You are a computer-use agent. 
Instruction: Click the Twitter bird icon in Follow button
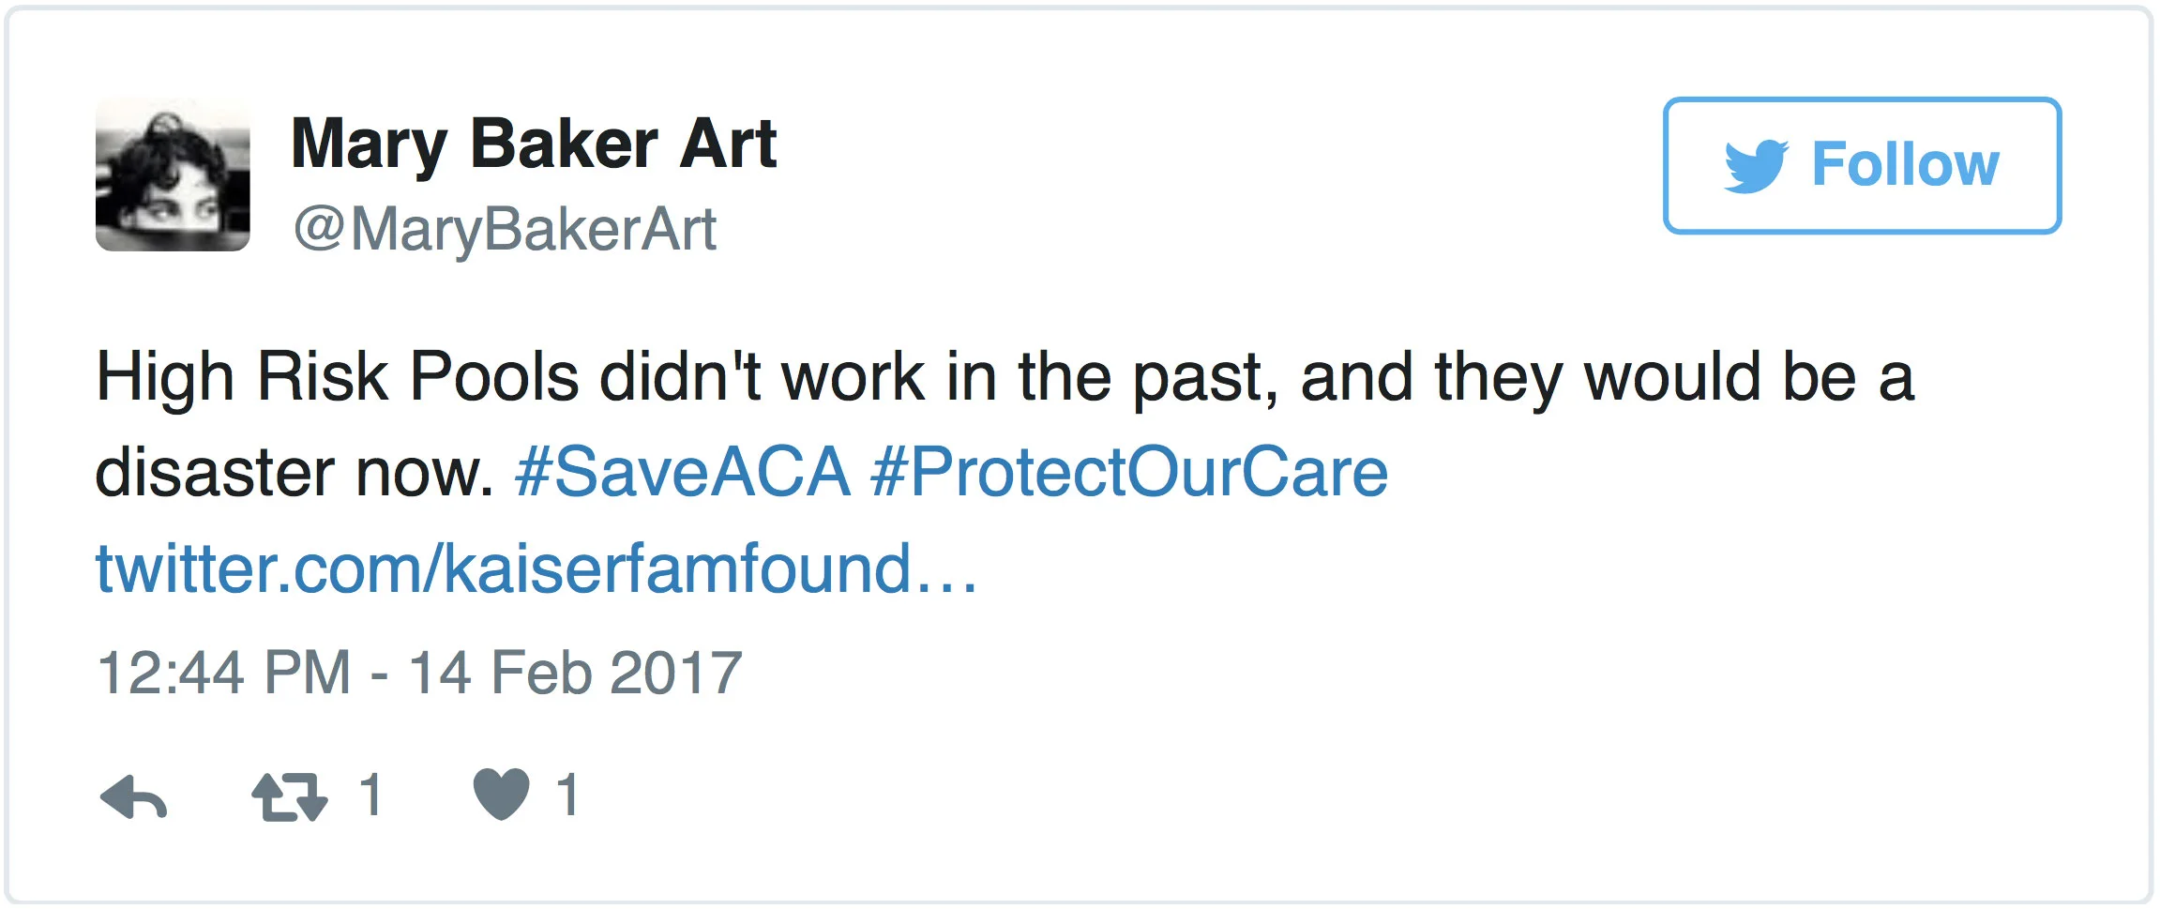coord(1755,166)
